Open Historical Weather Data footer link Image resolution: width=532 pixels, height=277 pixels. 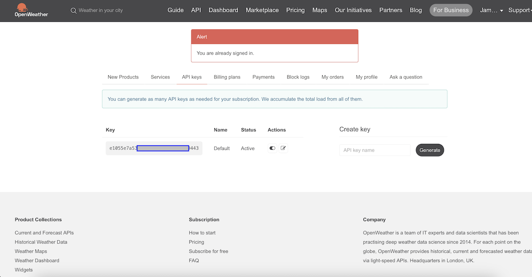pyautogui.click(x=41, y=242)
